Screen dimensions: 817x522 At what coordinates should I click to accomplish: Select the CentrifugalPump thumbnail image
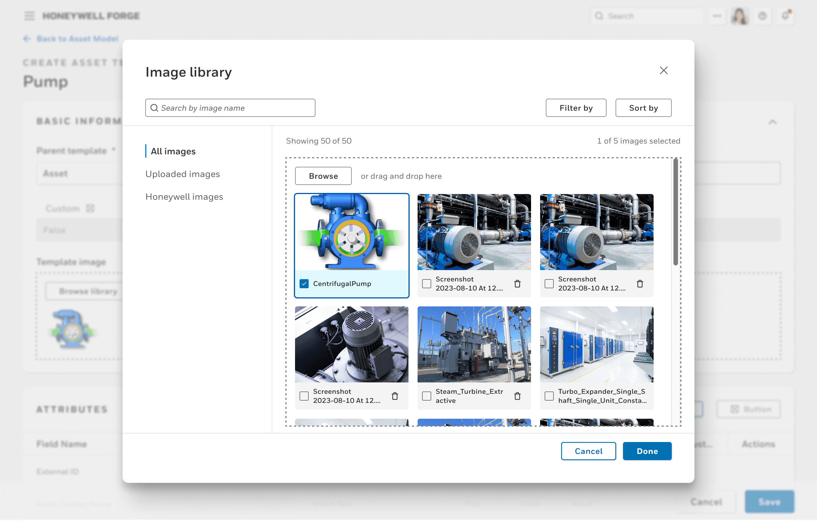pyautogui.click(x=351, y=232)
